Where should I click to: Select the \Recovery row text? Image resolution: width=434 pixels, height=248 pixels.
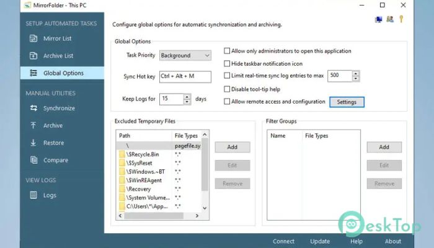pyautogui.click(x=138, y=189)
